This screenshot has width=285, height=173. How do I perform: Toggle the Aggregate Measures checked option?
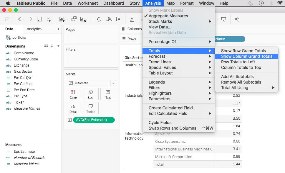[168, 16]
